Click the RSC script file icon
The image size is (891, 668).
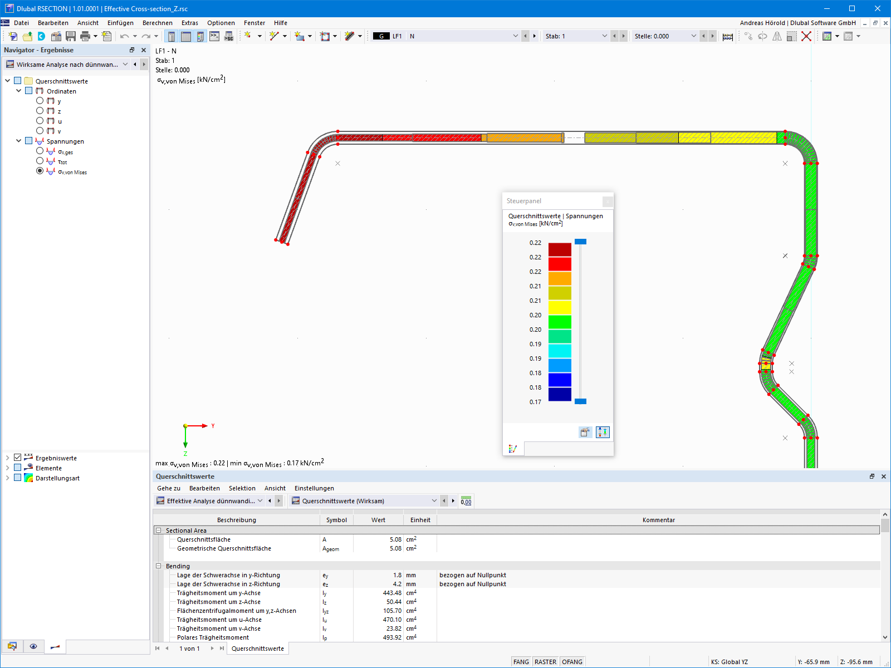click(x=229, y=36)
